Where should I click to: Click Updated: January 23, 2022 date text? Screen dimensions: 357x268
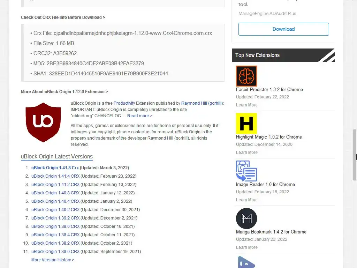(261, 239)
